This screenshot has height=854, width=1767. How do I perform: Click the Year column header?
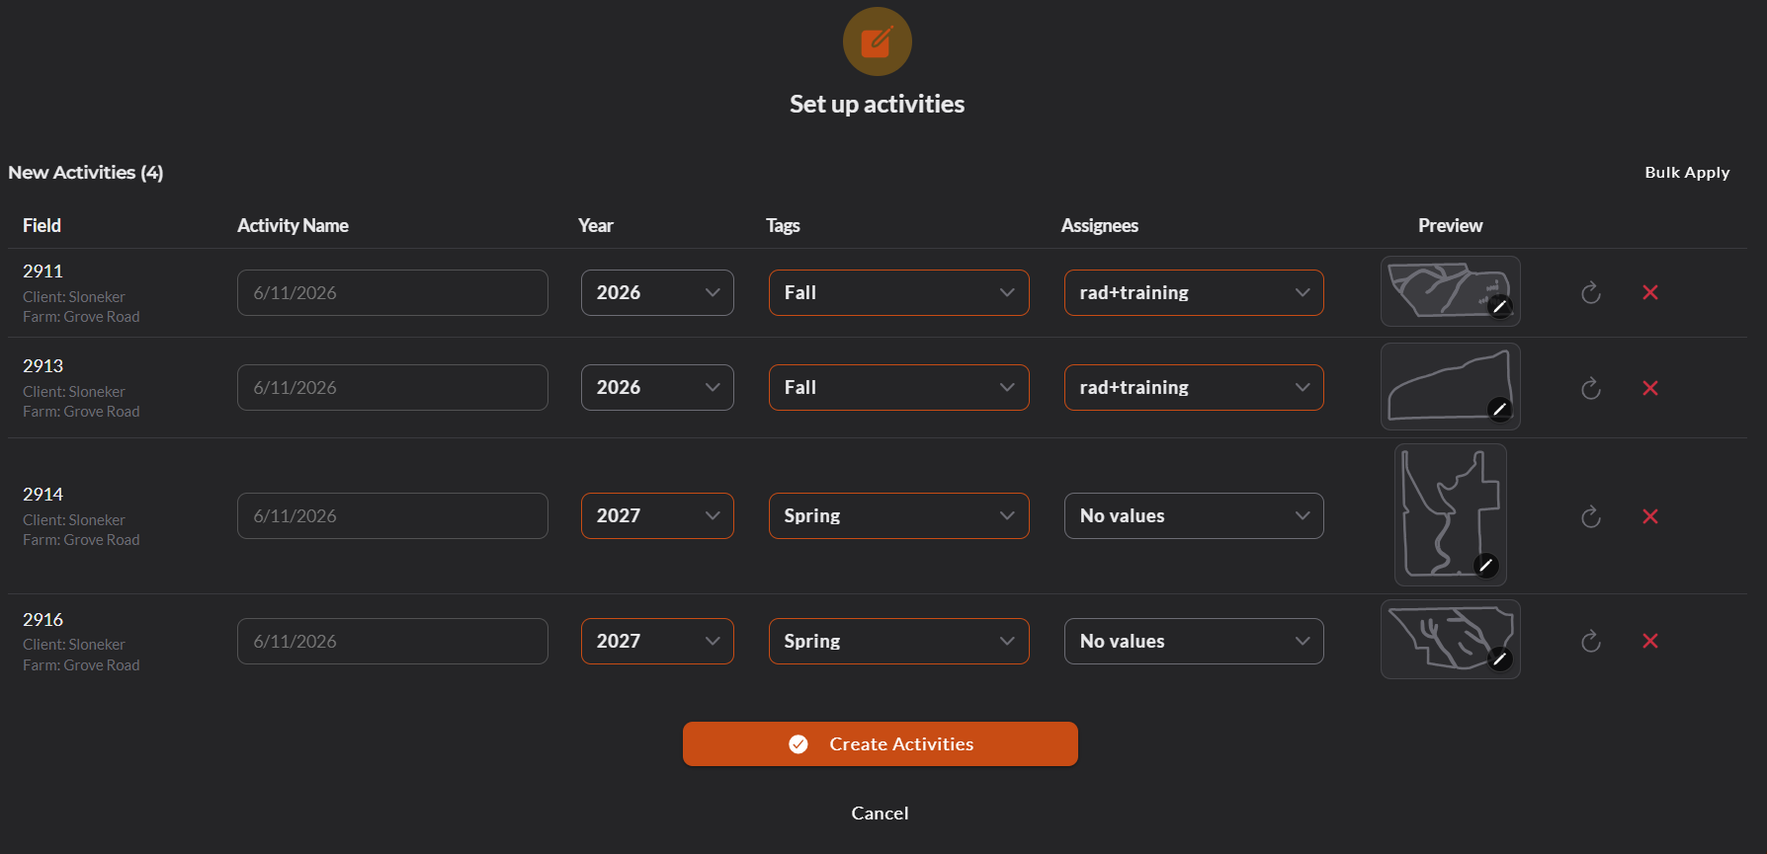[595, 225]
